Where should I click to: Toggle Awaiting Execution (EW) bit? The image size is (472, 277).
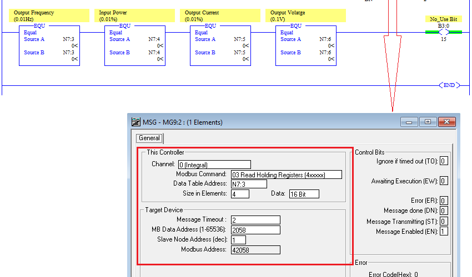pyautogui.click(x=444, y=181)
